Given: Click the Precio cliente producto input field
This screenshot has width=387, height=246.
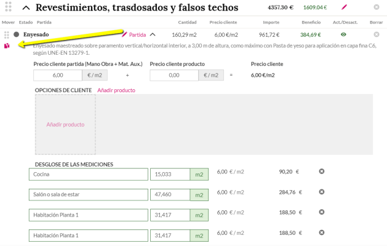Looking at the screenshot, I should tap(174, 75).
